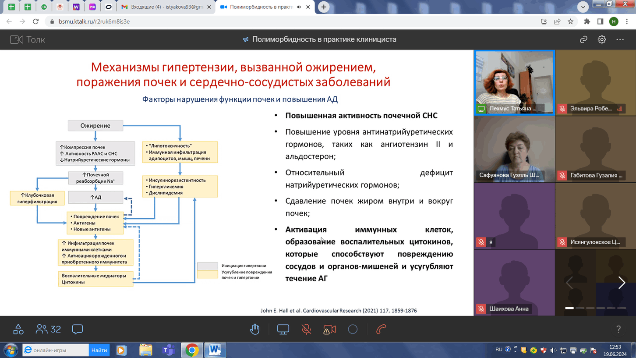The width and height of the screenshot is (636, 358).
Task: Start recording with the circle button
Action: [x=353, y=329]
